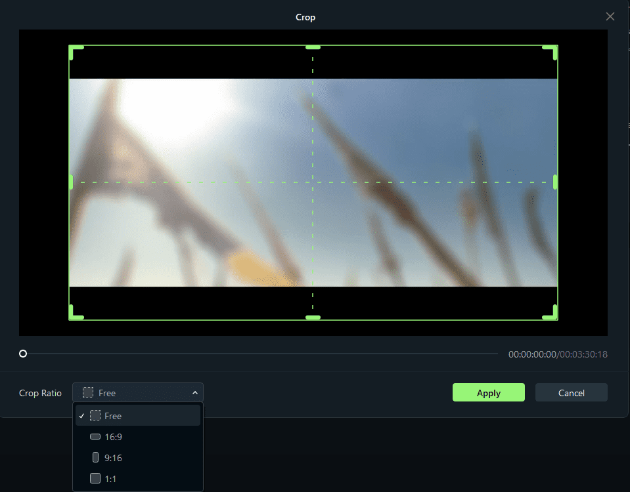The height and width of the screenshot is (492, 630).
Task: Click the left-middle crop edge handle
Action: (71, 182)
